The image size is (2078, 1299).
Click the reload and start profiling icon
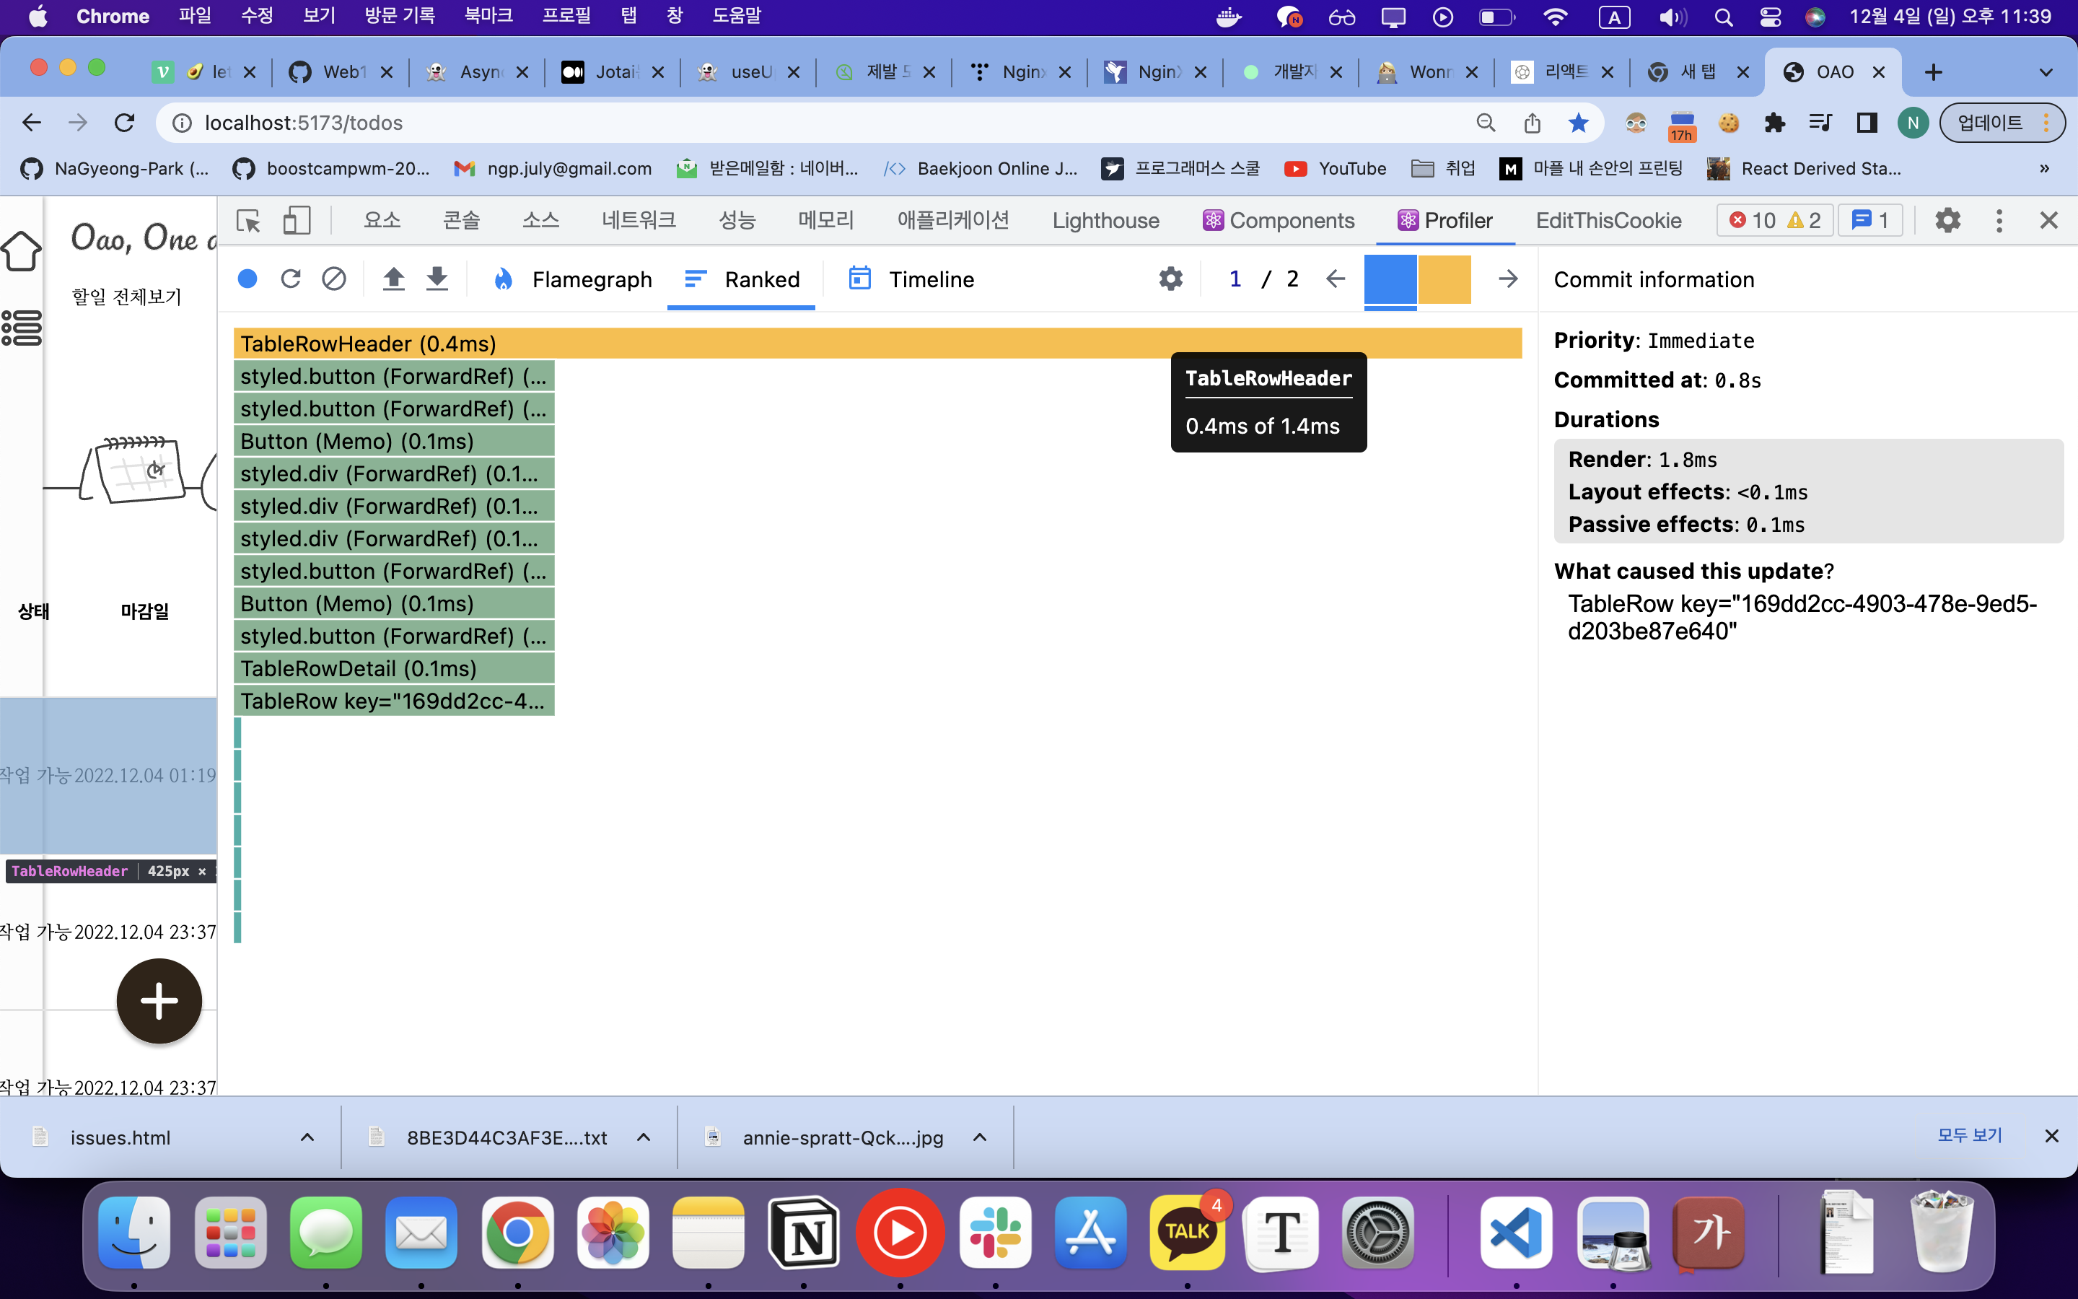pos(291,279)
